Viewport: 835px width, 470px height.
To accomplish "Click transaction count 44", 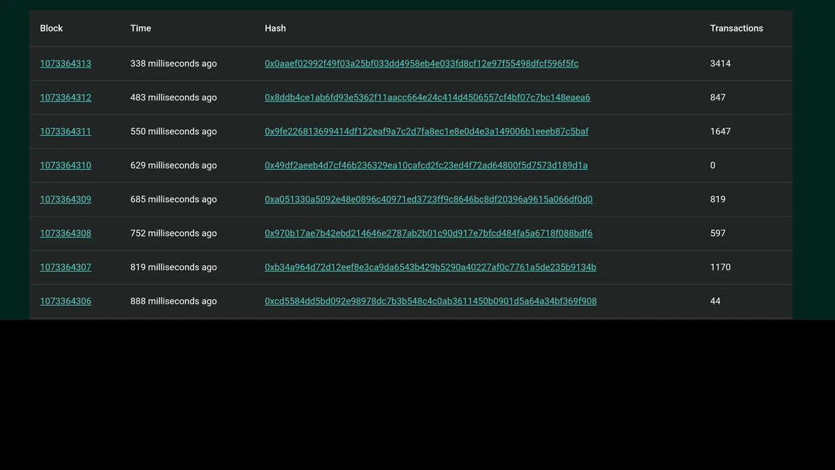I will click(x=715, y=301).
